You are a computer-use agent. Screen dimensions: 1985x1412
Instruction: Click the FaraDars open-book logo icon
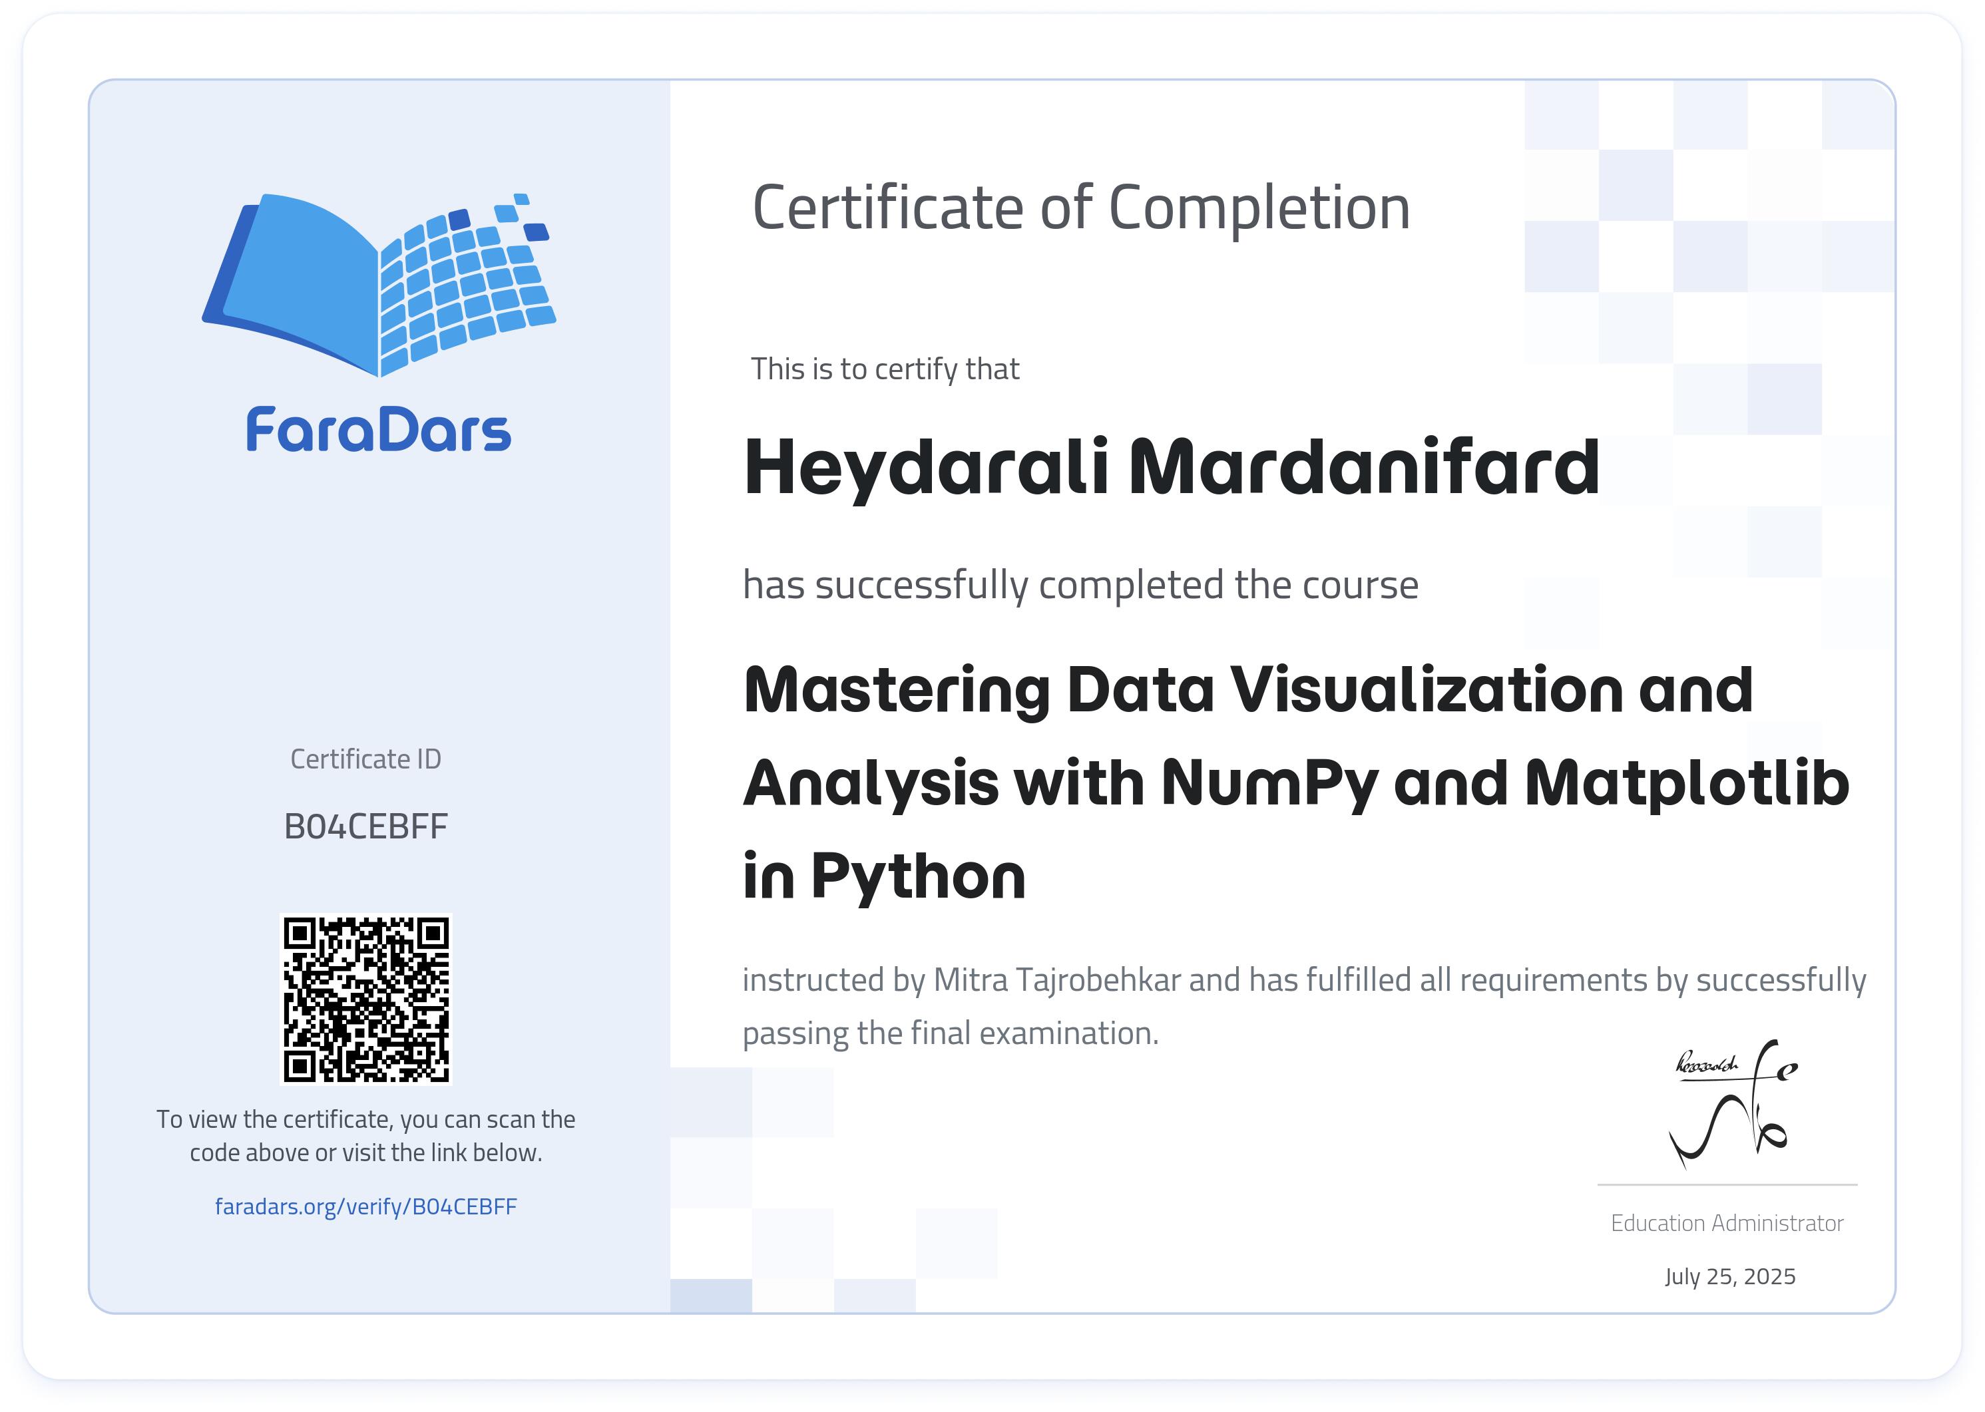point(379,285)
